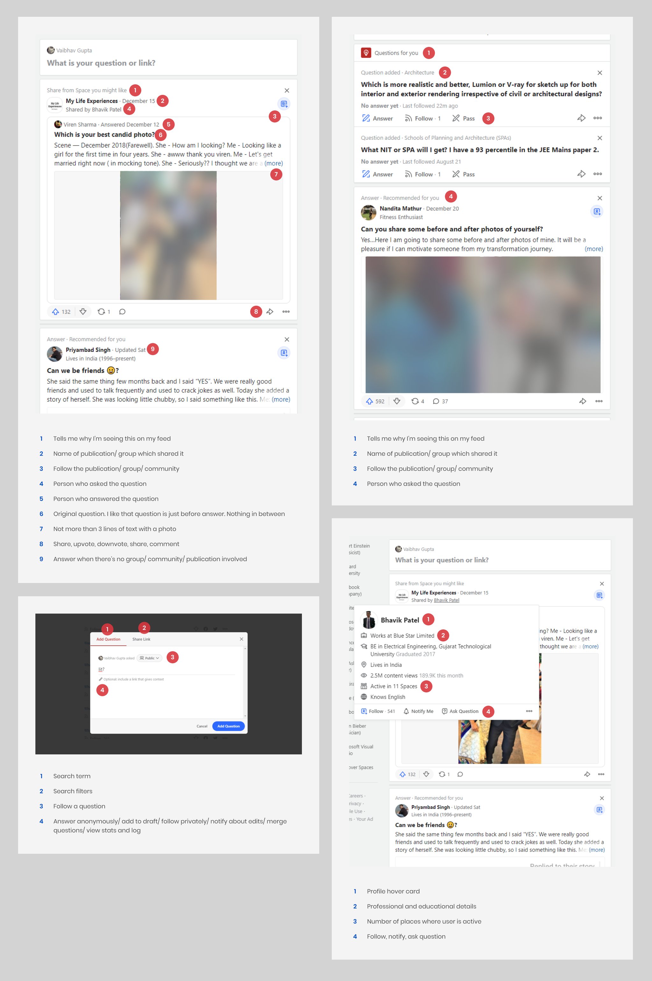The width and height of the screenshot is (652, 981).
Task: Click Cancel in the Add Question dialog
Action: (x=202, y=726)
